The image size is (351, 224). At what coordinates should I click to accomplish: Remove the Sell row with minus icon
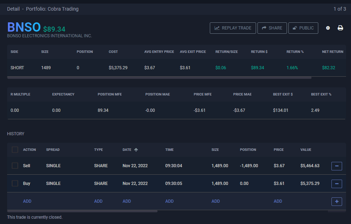pyautogui.click(x=336, y=166)
